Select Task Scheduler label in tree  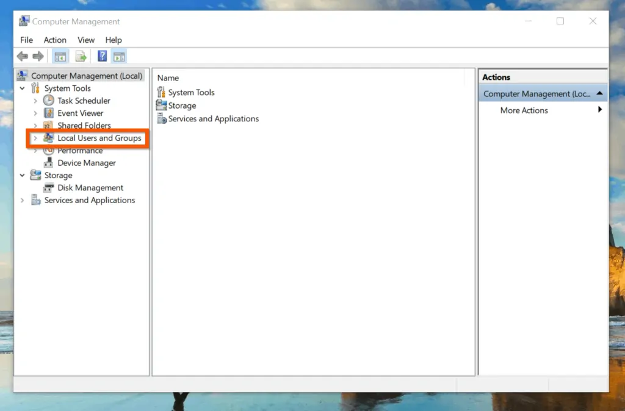[x=84, y=101]
